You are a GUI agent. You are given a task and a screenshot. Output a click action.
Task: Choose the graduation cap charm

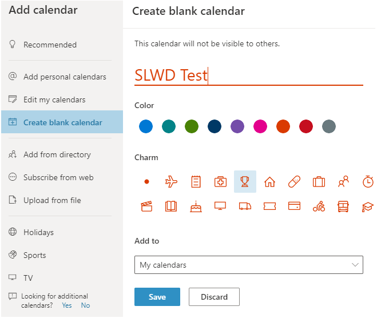pyautogui.click(x=368, y=206)
